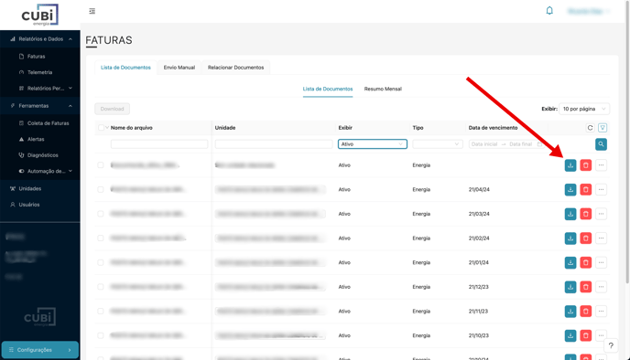Viewport: 630px width, 360px height.
Task: Open the Exibir filter dropdown showing Ativo
Action: [373, 144]
